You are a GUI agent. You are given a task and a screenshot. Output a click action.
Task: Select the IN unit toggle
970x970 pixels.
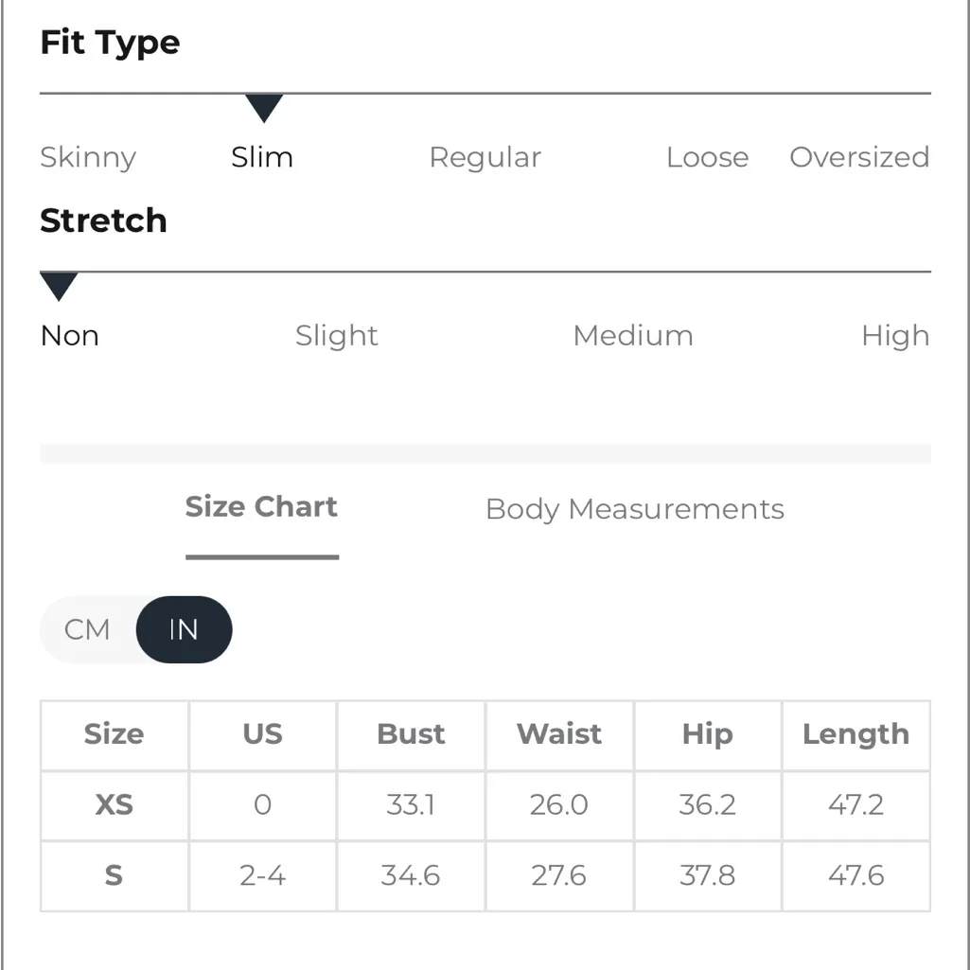click(x=184, y=629)
